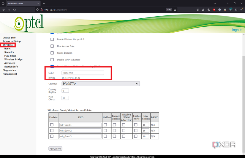This screenshot has height=158, width=245.
Task: Enable Wireless Hotspot2.0 checkbox
Action: click(x=52, y=39)
